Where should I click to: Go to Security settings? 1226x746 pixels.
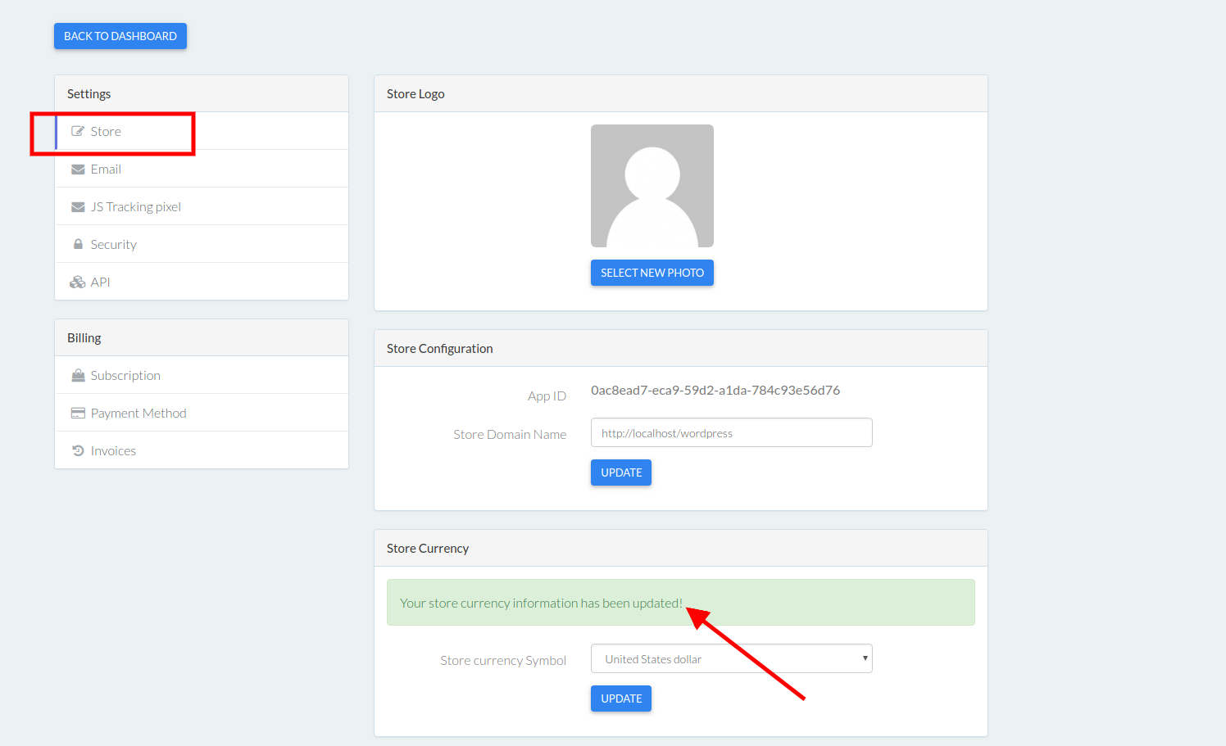coord(202,244)
